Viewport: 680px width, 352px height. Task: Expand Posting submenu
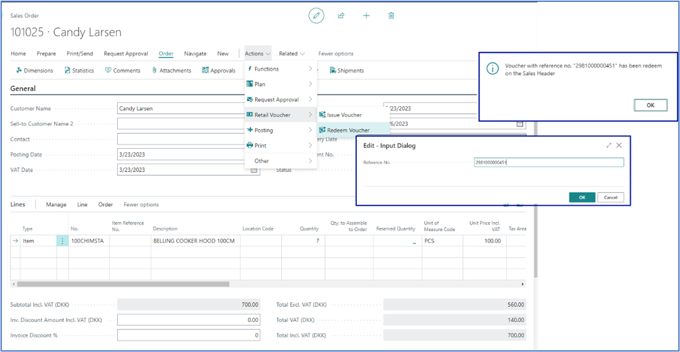281,130
